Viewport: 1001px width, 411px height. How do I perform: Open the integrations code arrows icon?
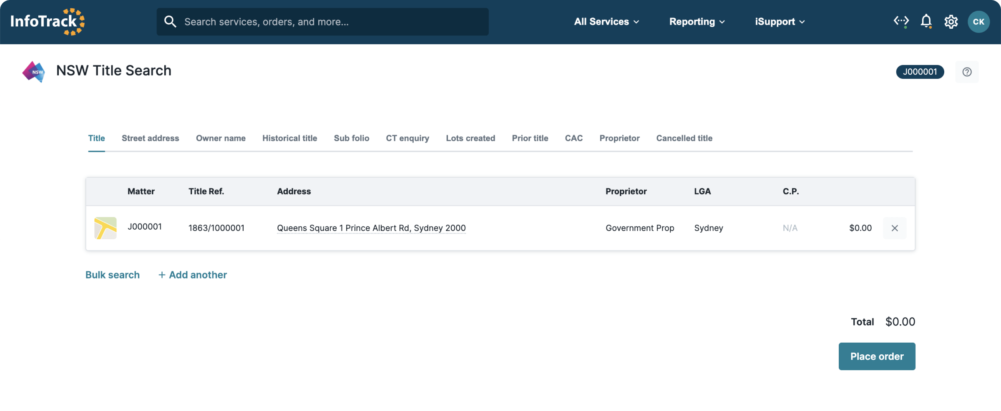(901, 21)
